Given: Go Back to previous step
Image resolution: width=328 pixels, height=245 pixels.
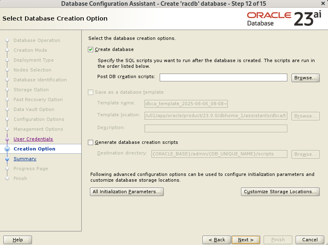Looking at the screenshot, I should (x=217, y=240).
